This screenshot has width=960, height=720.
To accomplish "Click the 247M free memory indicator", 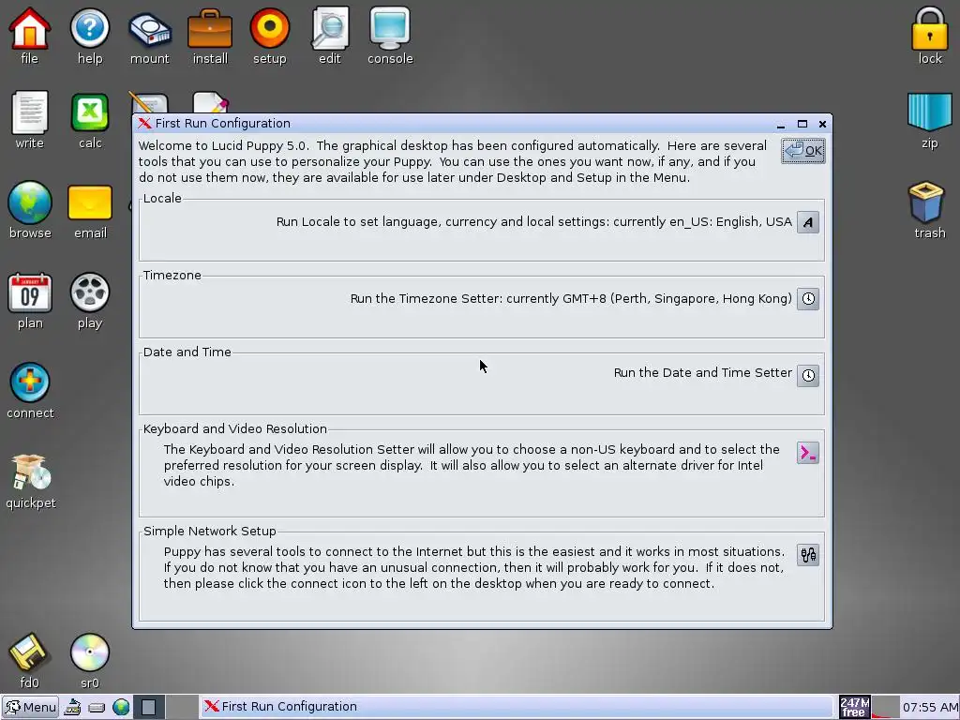I will tap(853, 707).
